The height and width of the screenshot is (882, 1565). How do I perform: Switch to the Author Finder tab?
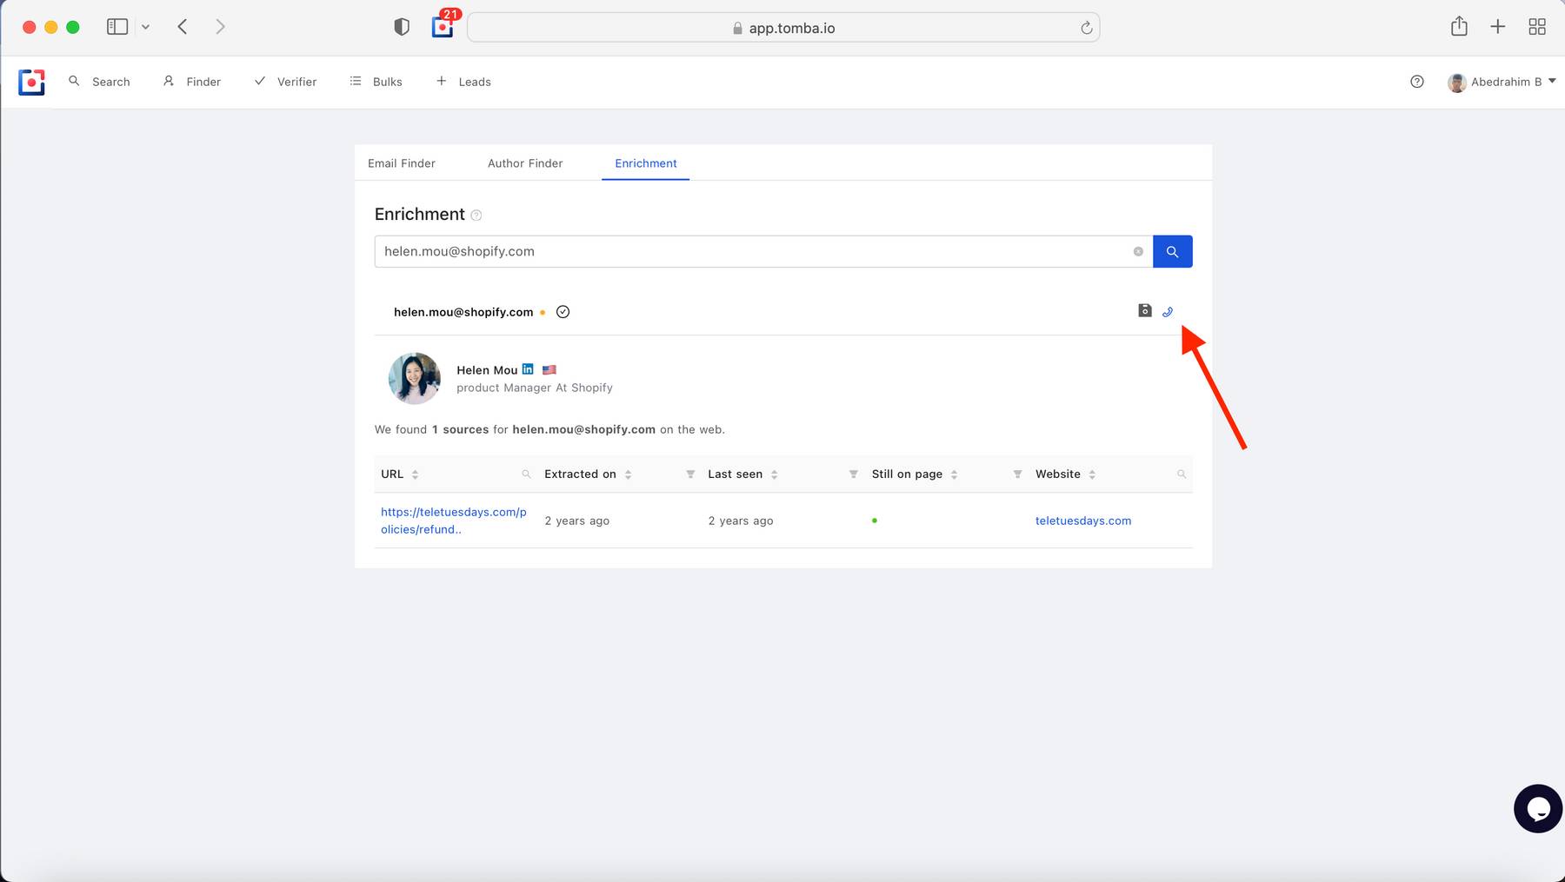[x=525, y=163]
